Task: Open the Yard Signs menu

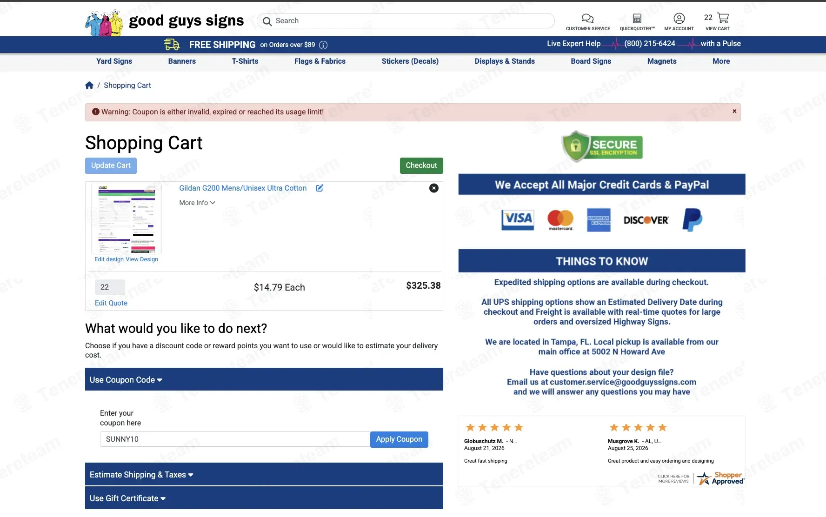Action: point(114,61)
